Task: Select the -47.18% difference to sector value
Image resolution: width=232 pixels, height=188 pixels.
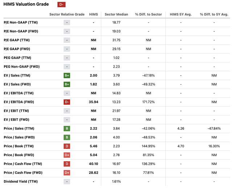Action: pyautogui.click(x=148, y=76)
